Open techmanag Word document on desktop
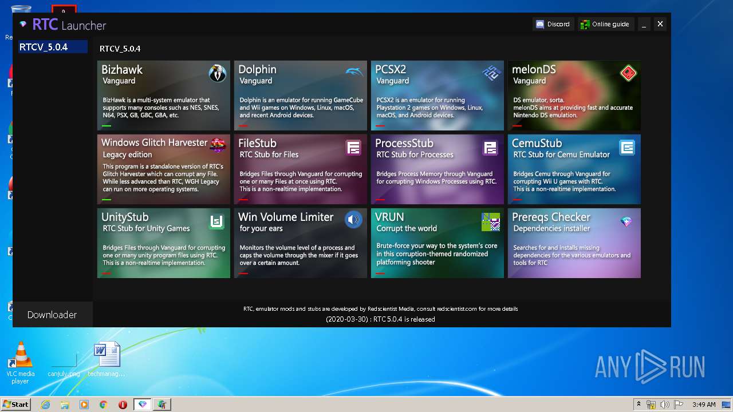 tap(107, 360)
